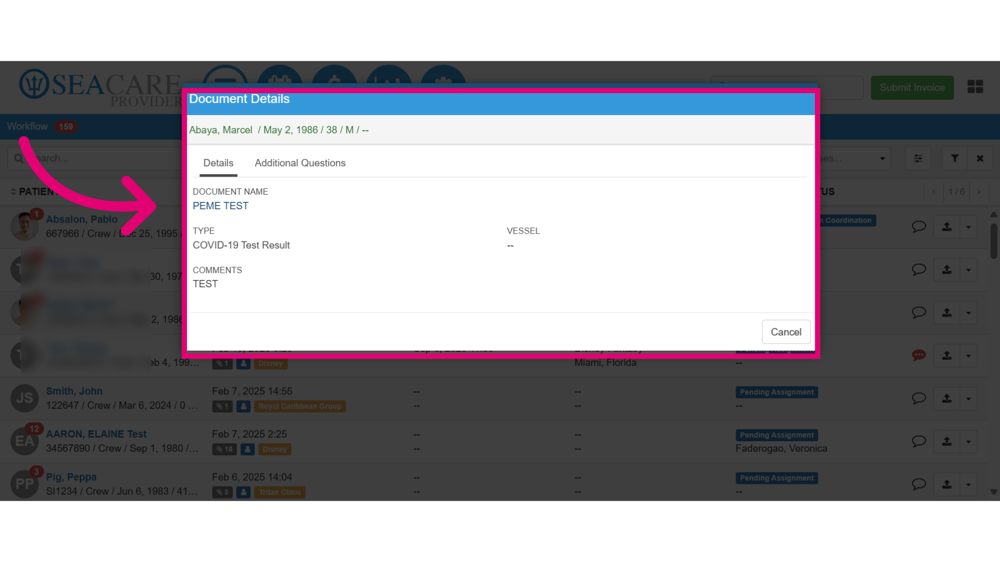Viewport: 1000px width, 562px height.
Task: Click the JS avatar for Smith, John
Action: point(24,398)
